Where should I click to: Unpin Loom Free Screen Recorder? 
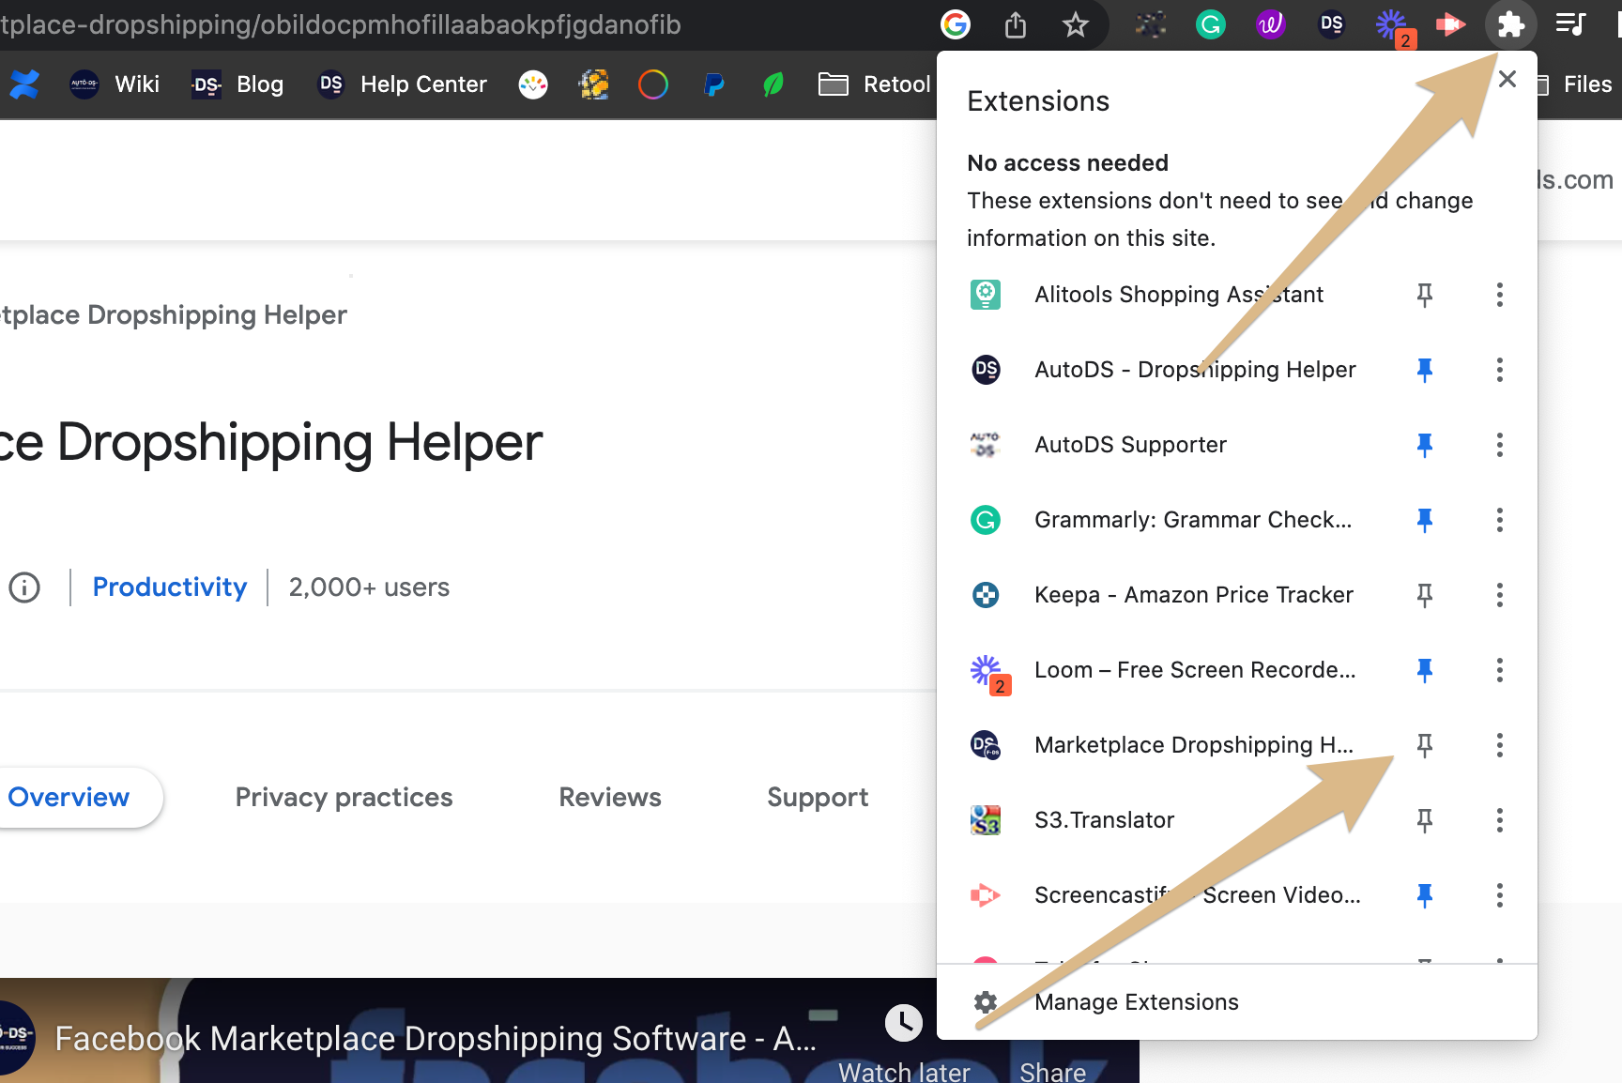pos(1425,670)
